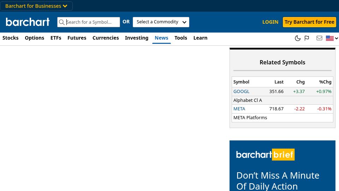Viewport: 339px width, 191px height.
Task: Open the Learn menu
Action: coord(200,38)
